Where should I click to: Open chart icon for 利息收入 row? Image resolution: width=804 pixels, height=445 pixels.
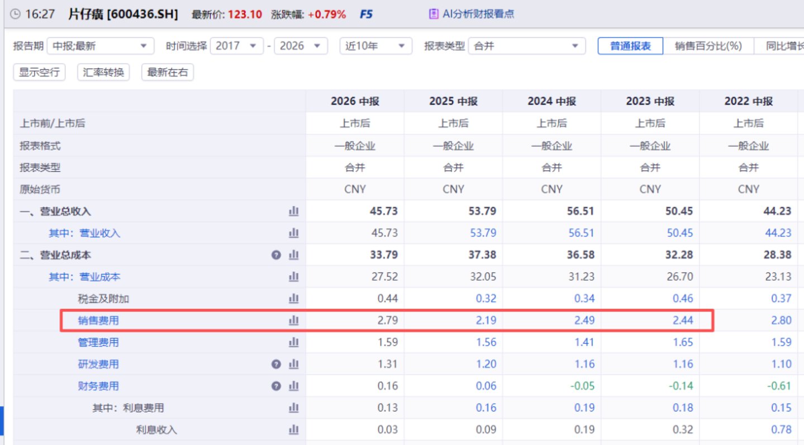294,430
